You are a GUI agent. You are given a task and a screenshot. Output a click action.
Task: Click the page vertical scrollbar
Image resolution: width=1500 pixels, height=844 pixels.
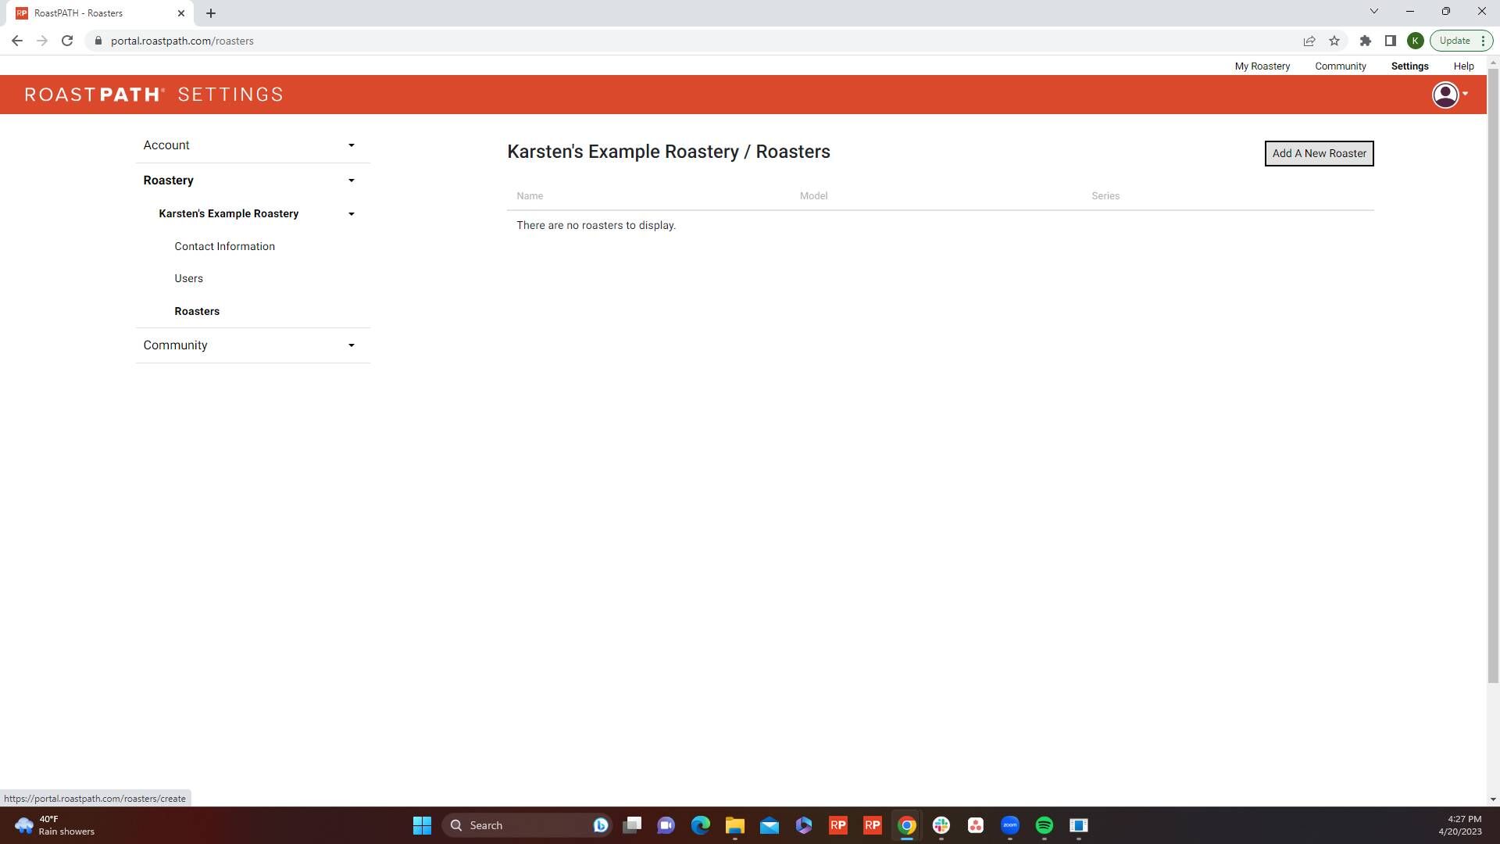point(1493,375)
